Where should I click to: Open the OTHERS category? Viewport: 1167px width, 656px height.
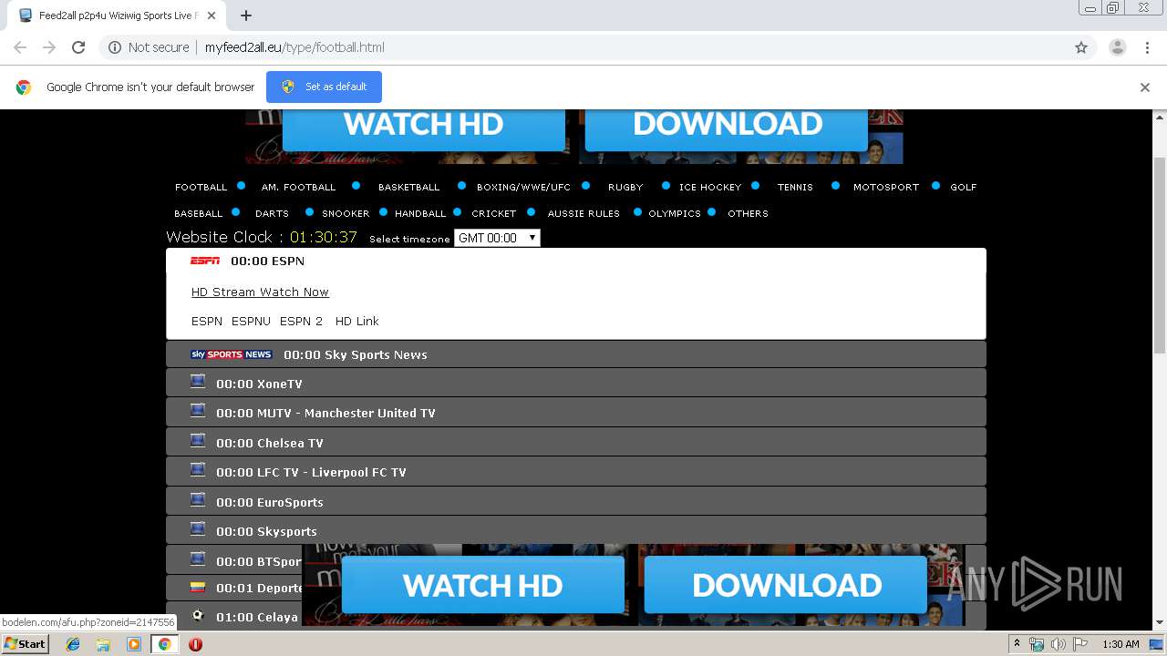click(x=748, y=213)
